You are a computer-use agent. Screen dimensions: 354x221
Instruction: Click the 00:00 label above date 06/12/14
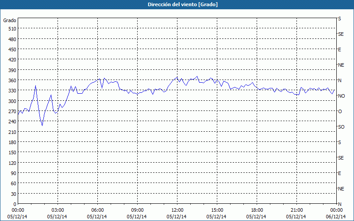(336, 210)
